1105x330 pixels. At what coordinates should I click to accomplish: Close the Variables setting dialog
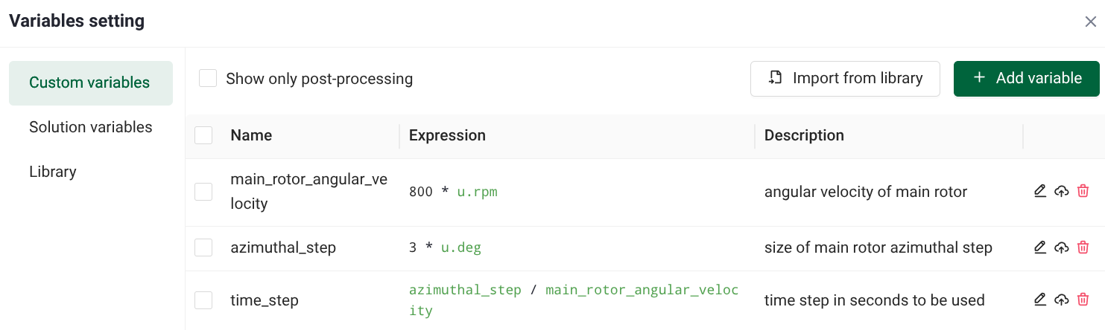(1090, 22)
